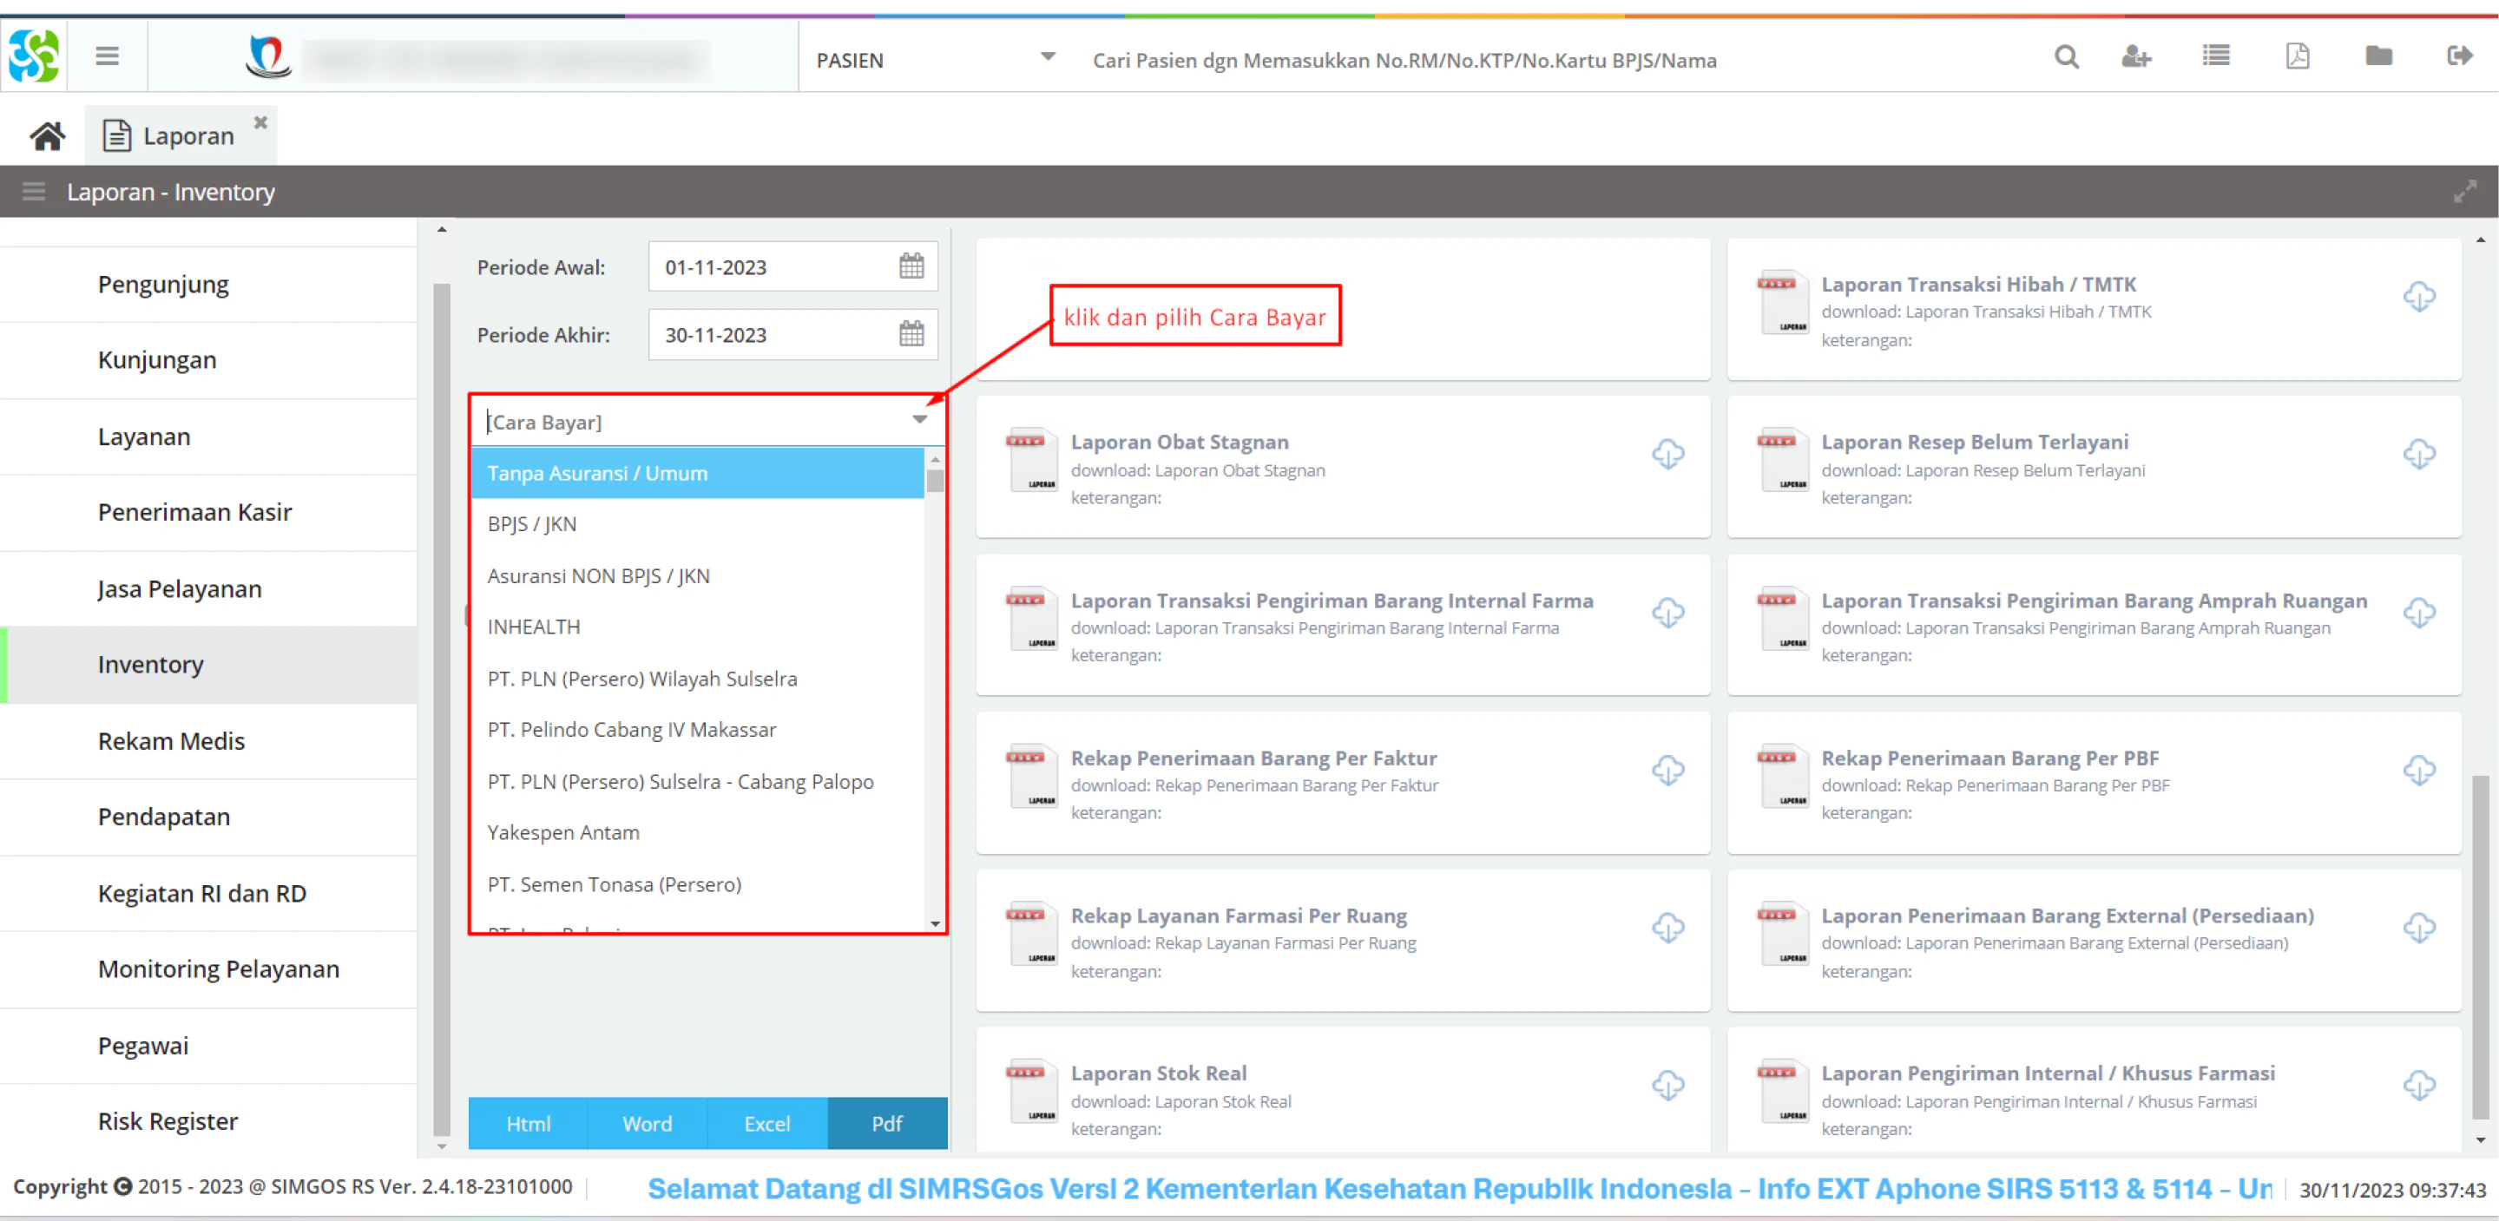Download Rekap Penerimaan Barang Per Faktur
Screen dimensions: 2499x1221
1667,770
